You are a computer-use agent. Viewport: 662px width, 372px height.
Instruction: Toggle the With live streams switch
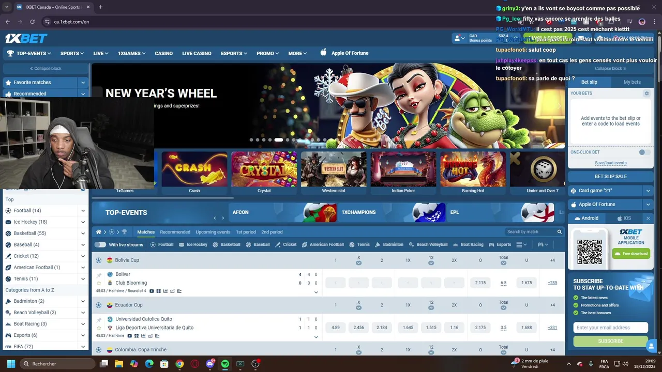(100, 244)
